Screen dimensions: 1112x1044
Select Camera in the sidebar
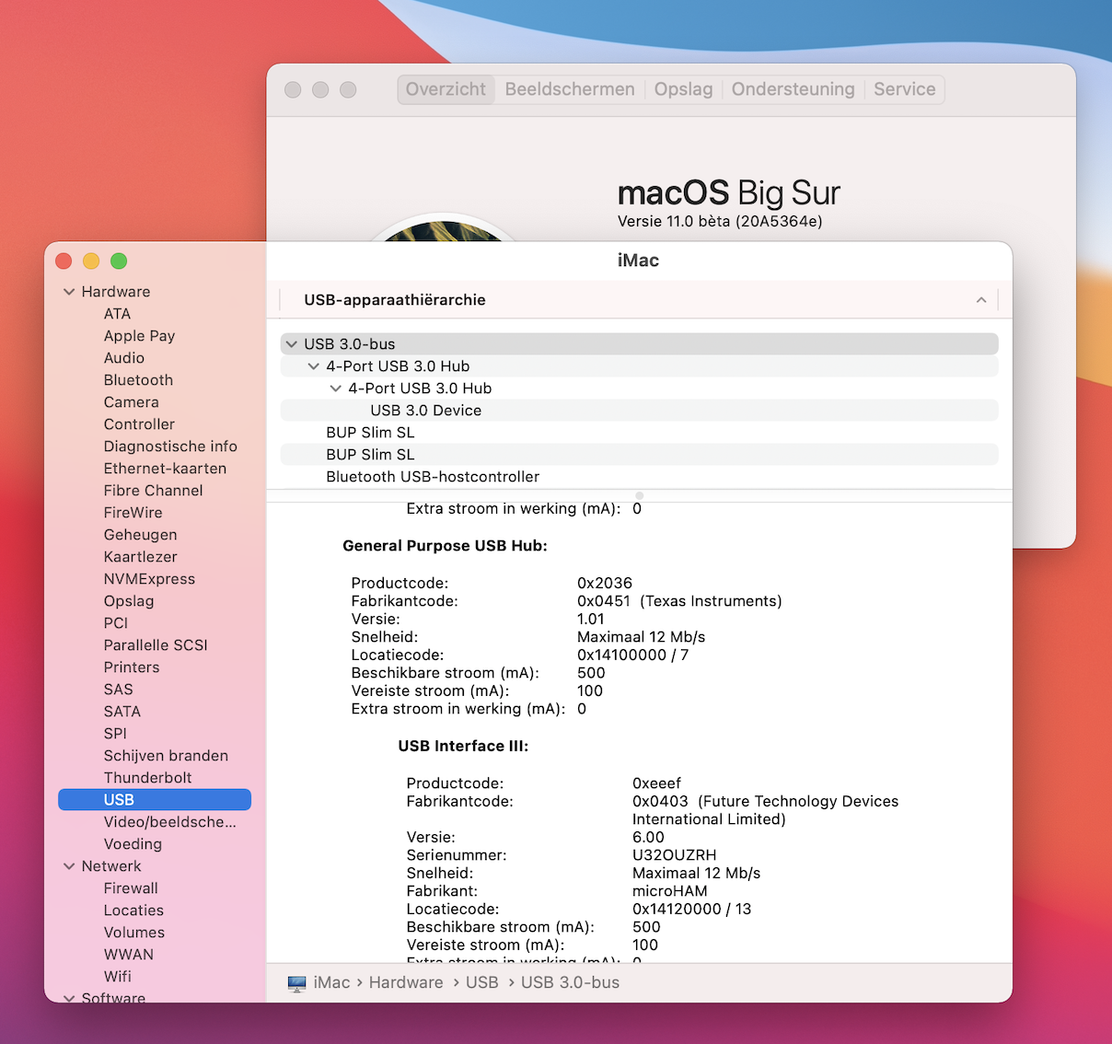132,402
